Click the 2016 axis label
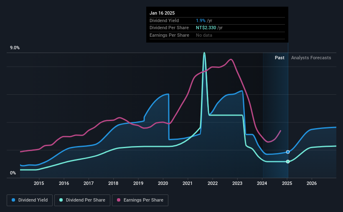 (x=64, y=183)
